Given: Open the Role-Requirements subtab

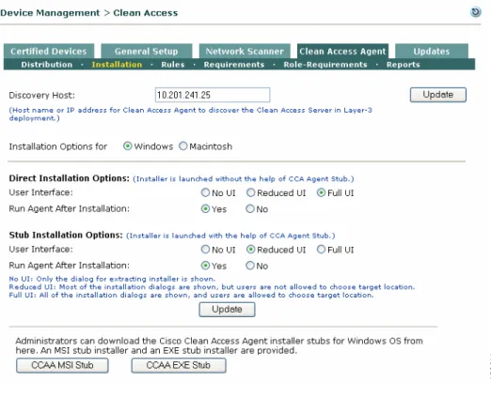Looking at the screenshot, I should tap(325, 65).
